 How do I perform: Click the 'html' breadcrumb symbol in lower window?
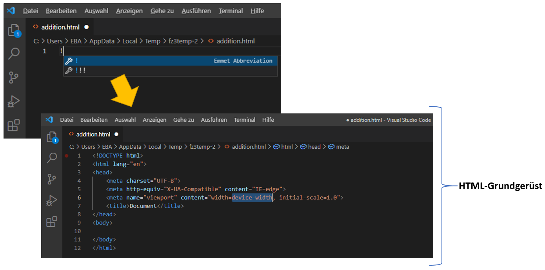click(287, 147)
